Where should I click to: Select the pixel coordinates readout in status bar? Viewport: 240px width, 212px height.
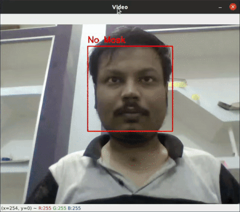pos(17,208)
